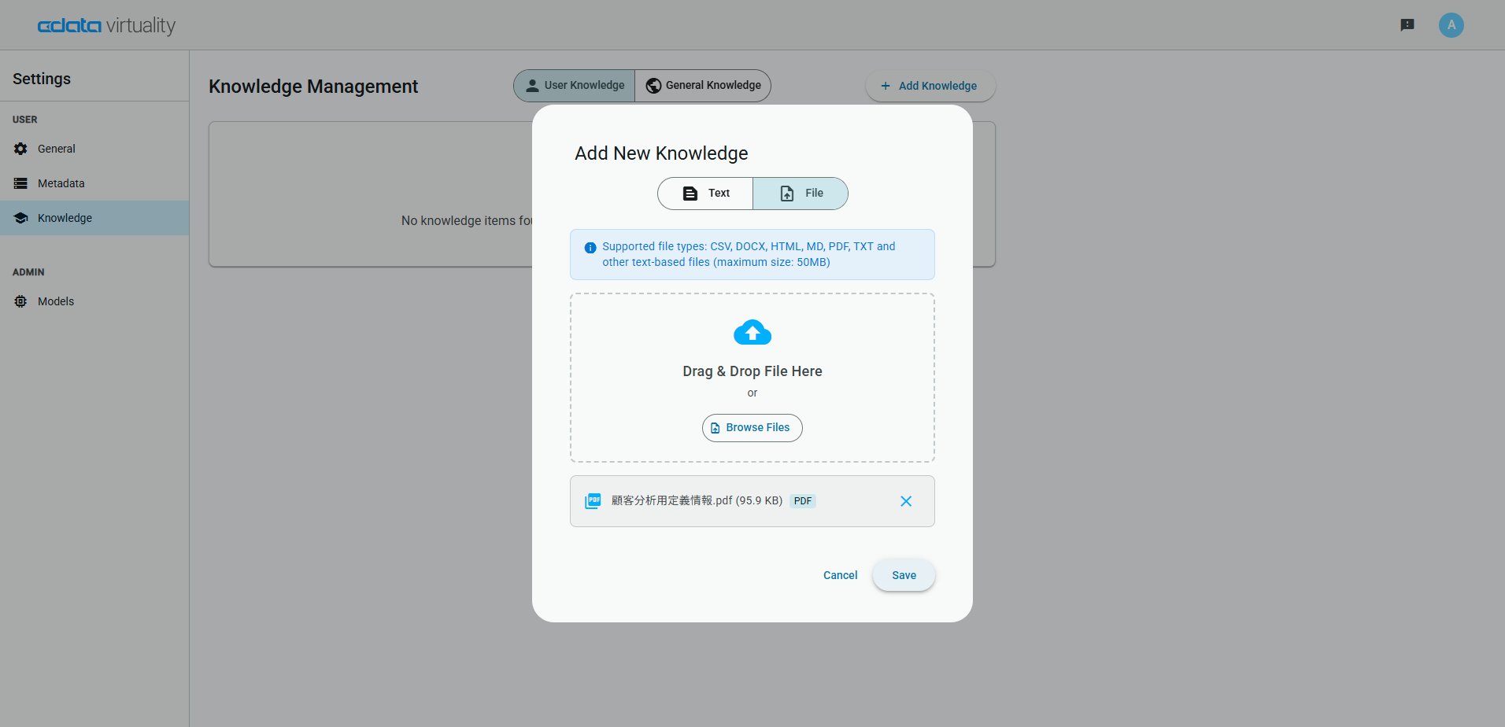Click the cloud upload icon
The height and width of the screenshot is (727, 1505).
coord(752,333)
